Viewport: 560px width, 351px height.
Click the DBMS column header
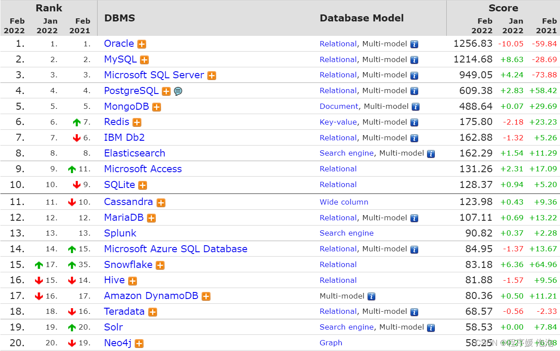(119, 18)
